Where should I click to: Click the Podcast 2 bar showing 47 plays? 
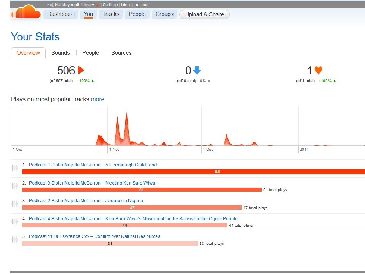132,208
